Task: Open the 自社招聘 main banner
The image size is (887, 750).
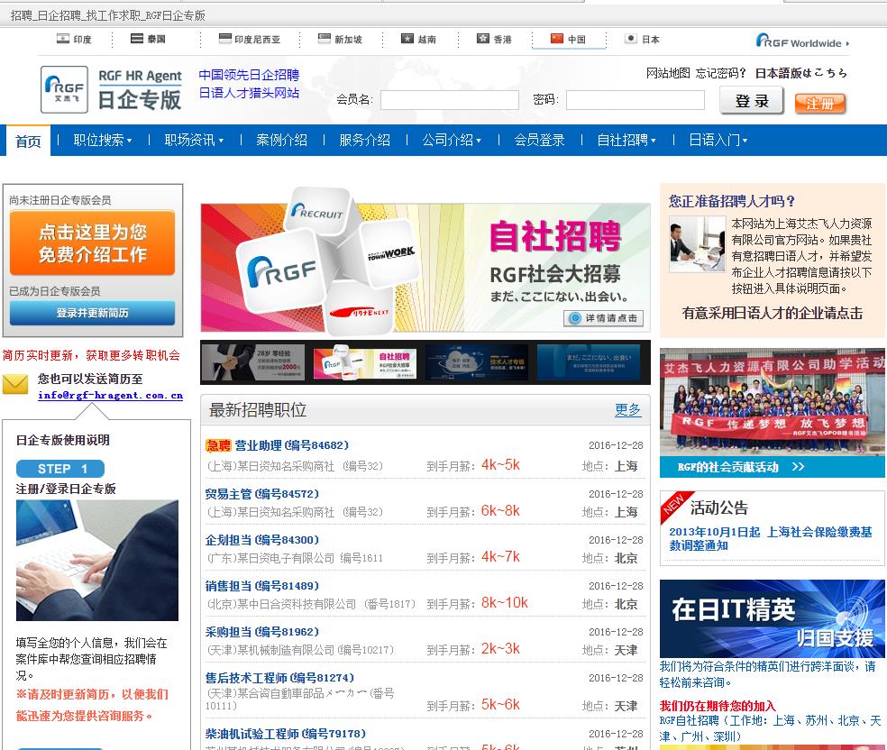Action: click(x=425, y=260)
